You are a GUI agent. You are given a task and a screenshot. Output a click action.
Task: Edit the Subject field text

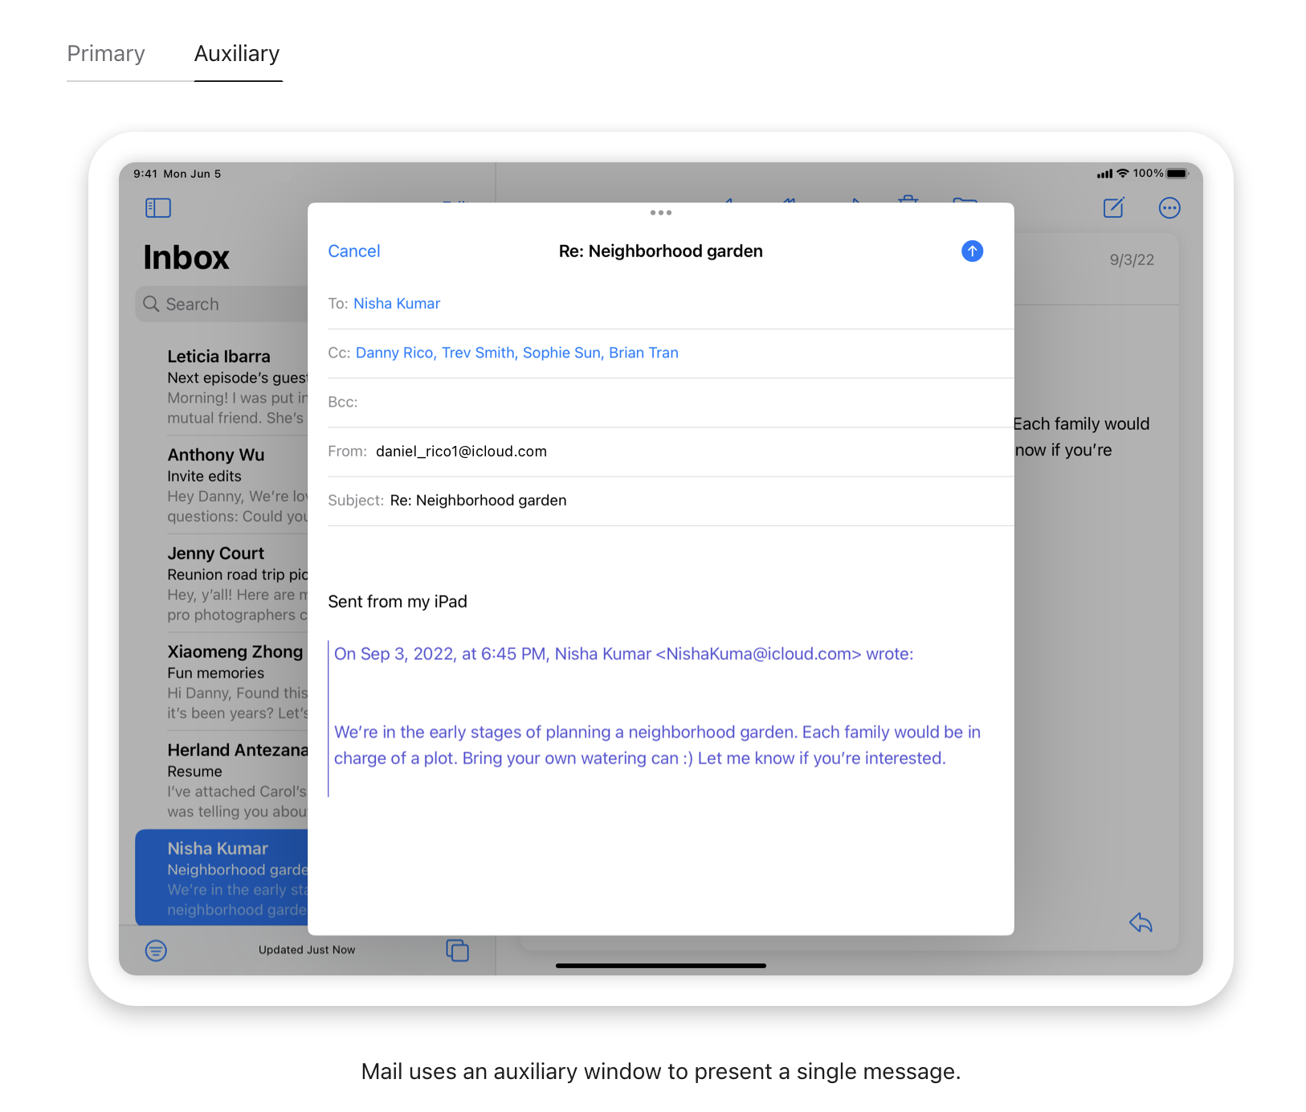pyautogui.click(x=478, y=501)
